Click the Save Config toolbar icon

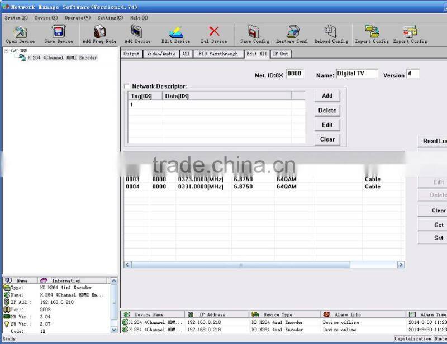click(x=254, y=32)
